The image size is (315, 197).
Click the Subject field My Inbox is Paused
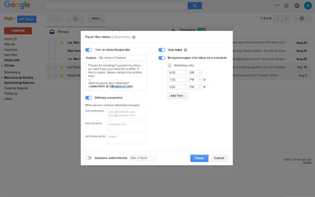tap(122, 58)
